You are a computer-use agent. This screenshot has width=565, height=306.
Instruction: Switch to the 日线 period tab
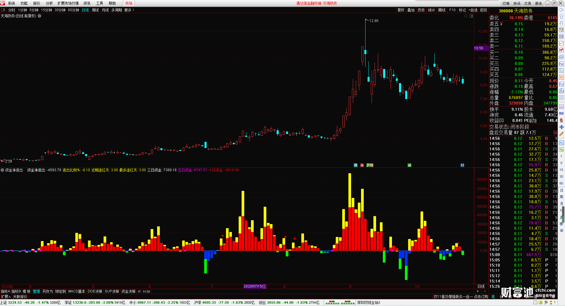[85, 10]
